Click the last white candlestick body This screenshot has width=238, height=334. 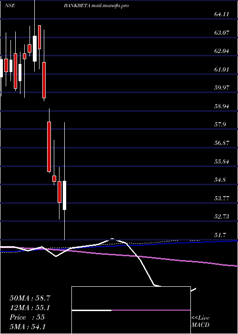pyautogui.click(x=64, y=195)
